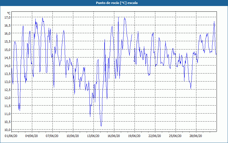Click the 07/06/20 date label
Screen dimensions: 228x143
(52, 136)
